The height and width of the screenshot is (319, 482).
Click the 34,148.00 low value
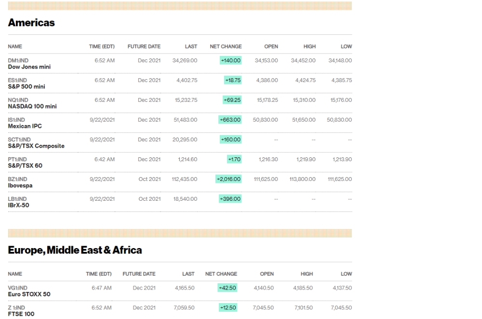(340, 60)
